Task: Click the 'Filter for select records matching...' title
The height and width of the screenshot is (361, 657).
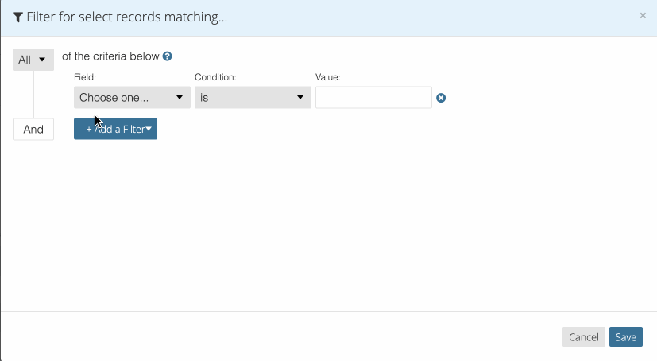Action: click(127, 17)
